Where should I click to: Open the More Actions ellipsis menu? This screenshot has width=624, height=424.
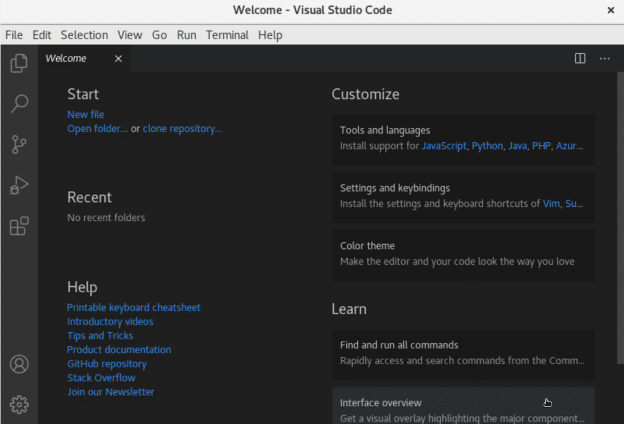(x=604, y=58)
